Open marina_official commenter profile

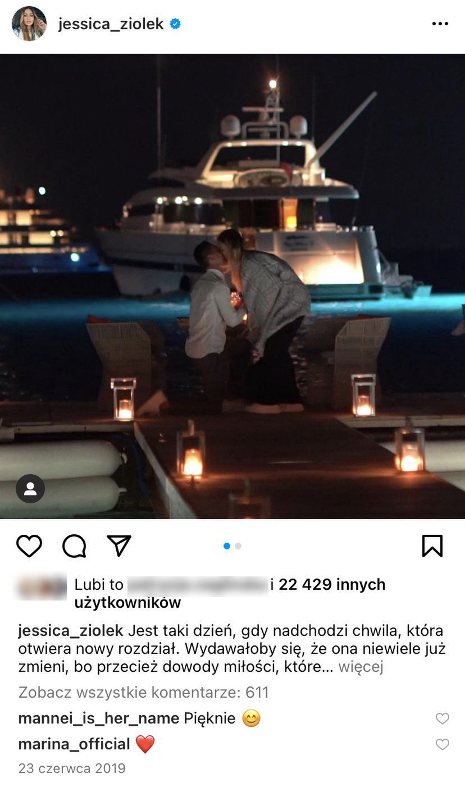click(x=74, y=744)
